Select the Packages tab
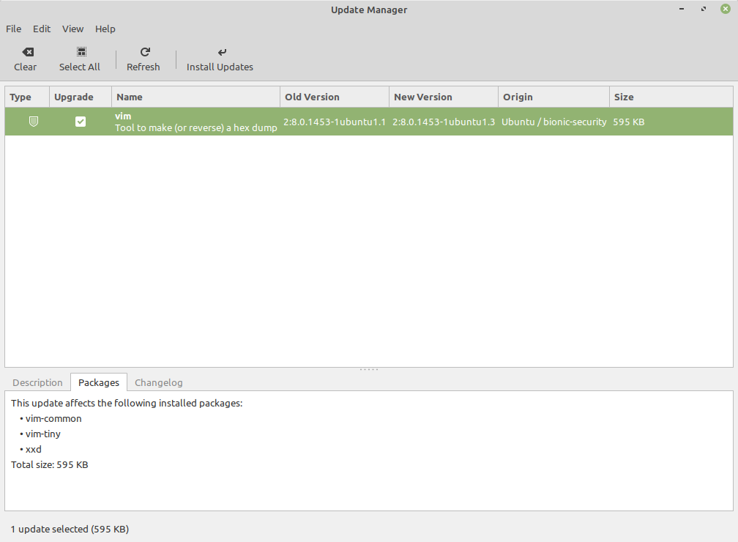This screenshot has height=542, width=738. tap(99, 382)
